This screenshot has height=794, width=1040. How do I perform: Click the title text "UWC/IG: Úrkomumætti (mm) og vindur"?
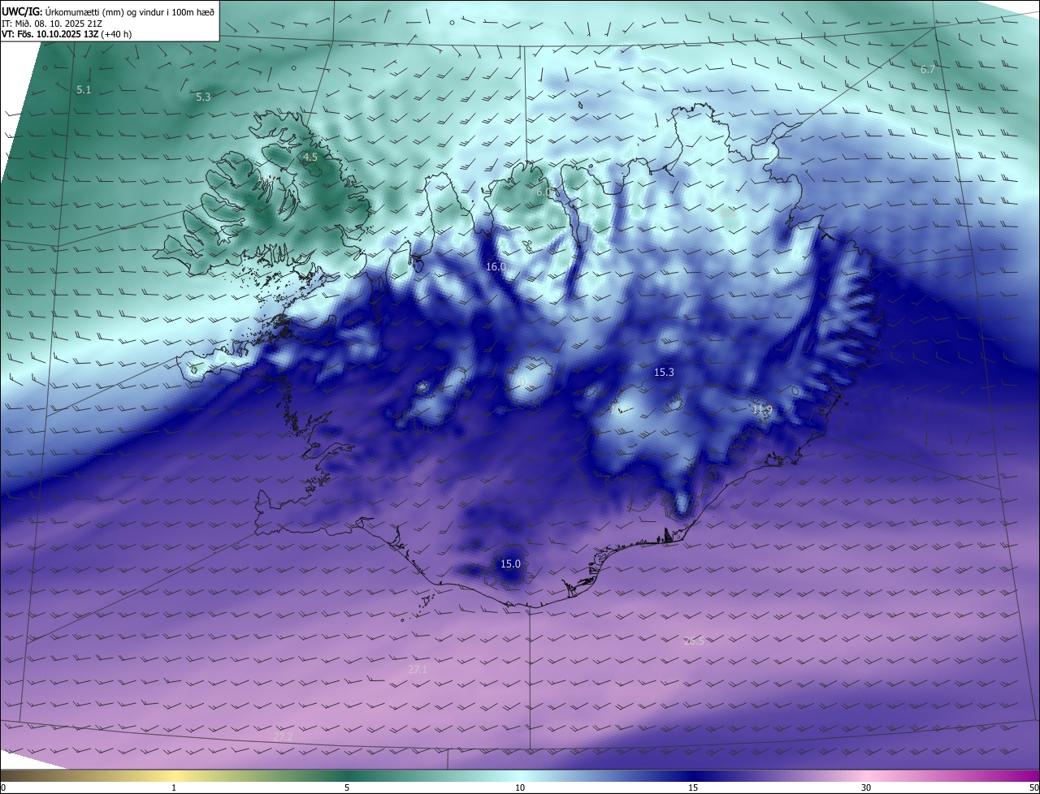(x=108, y=11)
